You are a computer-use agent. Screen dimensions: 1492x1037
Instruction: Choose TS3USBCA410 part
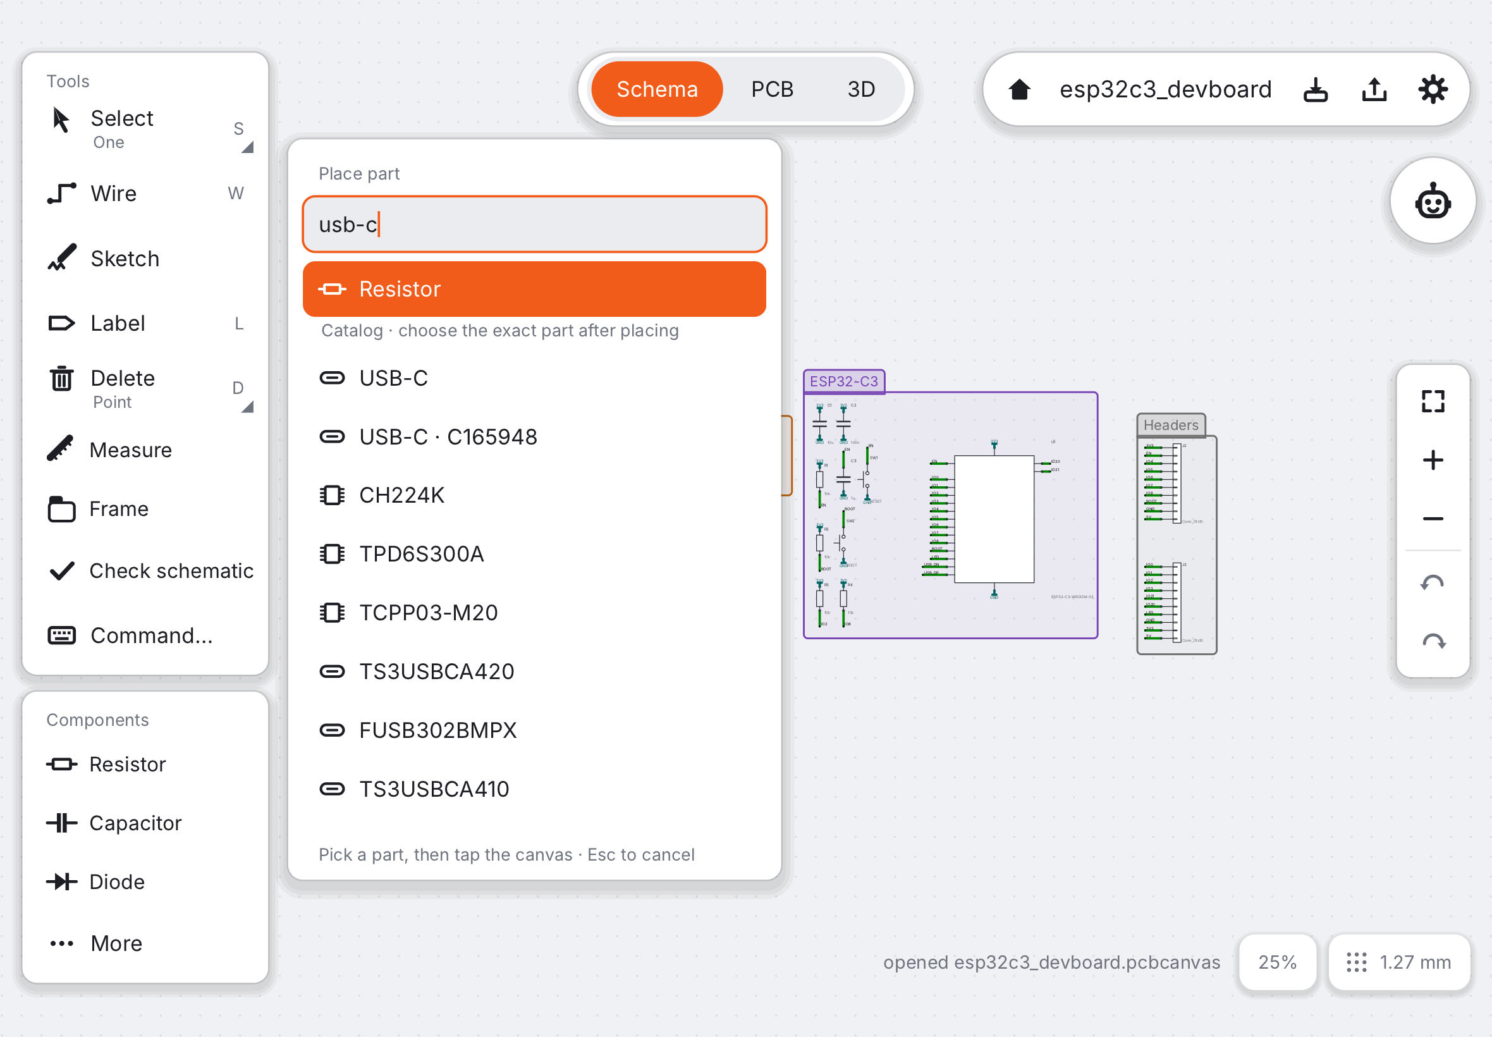coord(535,788)
